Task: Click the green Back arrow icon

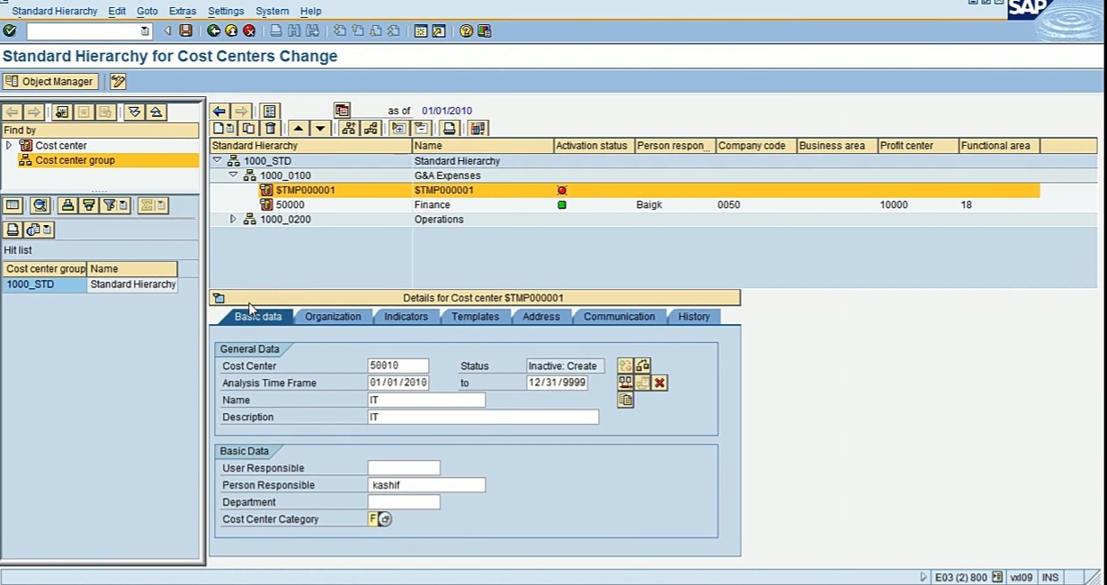Action: (x=213, y=31)
